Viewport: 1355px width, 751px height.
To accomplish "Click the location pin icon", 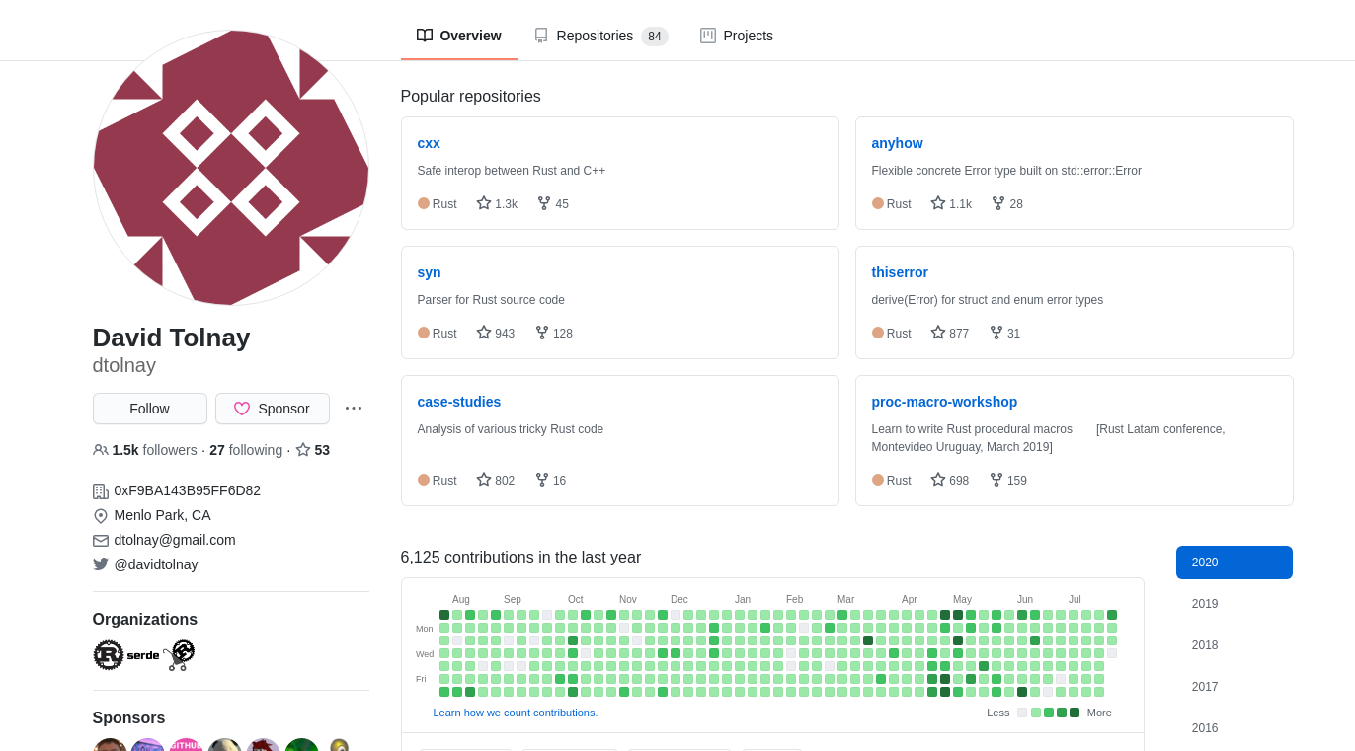I will point(101,516).
